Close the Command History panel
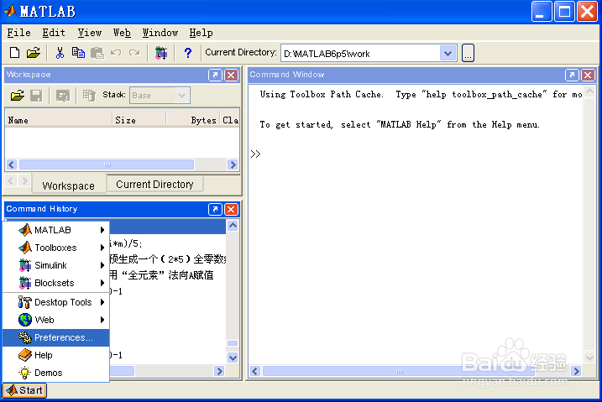 [x=231, y=209]
